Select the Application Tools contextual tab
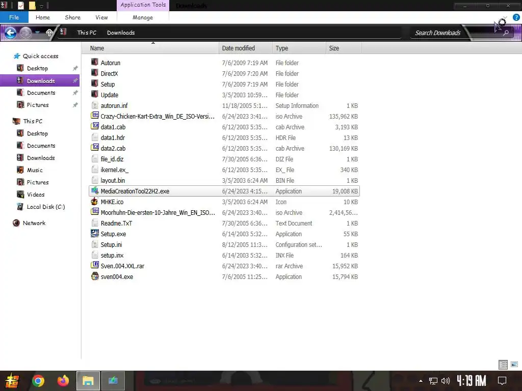 [143, 5]
